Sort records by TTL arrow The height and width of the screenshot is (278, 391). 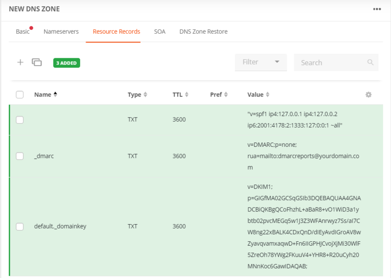[187, 94]
